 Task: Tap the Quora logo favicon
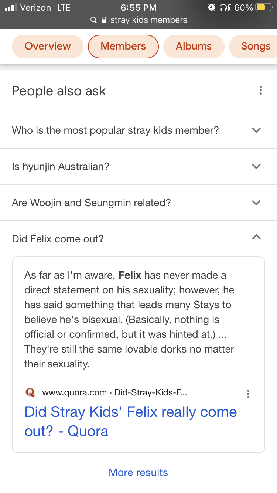click(x=30, y=392)
